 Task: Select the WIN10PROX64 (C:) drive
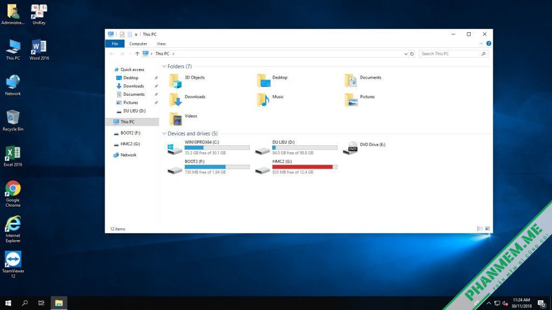pyautogui.click(x=209, y=147)
